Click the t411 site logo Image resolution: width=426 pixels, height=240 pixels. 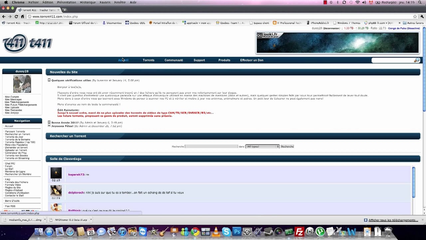(27, 43)
